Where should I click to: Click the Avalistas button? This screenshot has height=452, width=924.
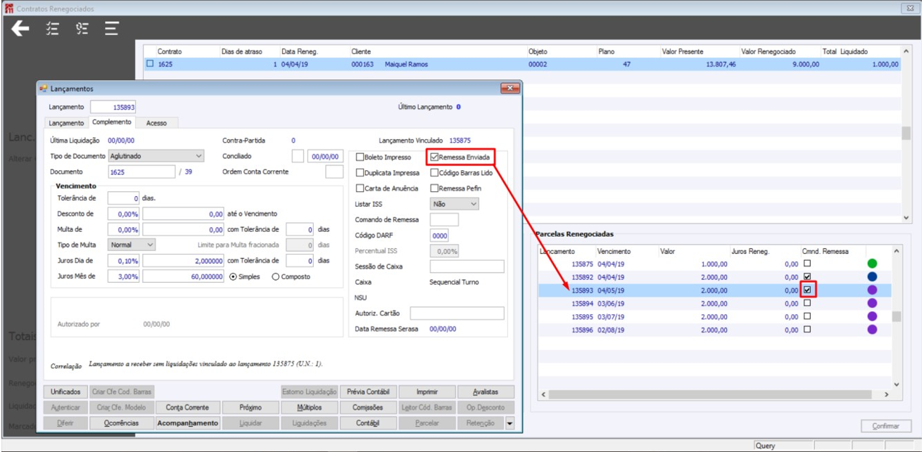tap(486, 392)
